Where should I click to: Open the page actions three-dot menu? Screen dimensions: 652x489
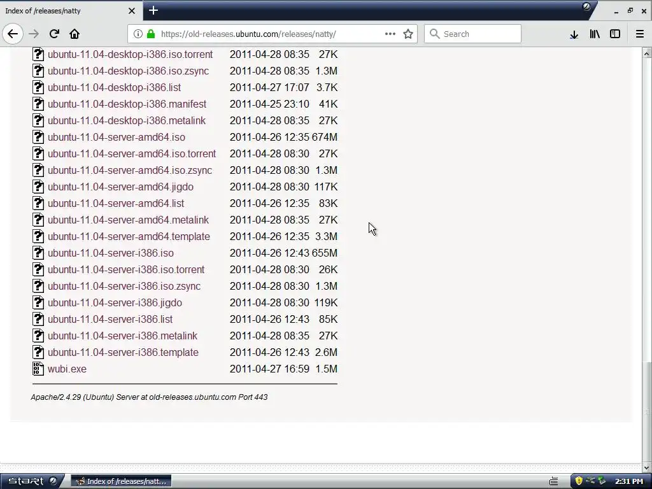coord(390,34)
